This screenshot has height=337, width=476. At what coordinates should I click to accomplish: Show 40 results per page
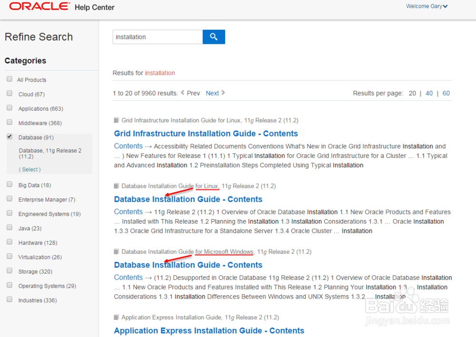point(429,93)
